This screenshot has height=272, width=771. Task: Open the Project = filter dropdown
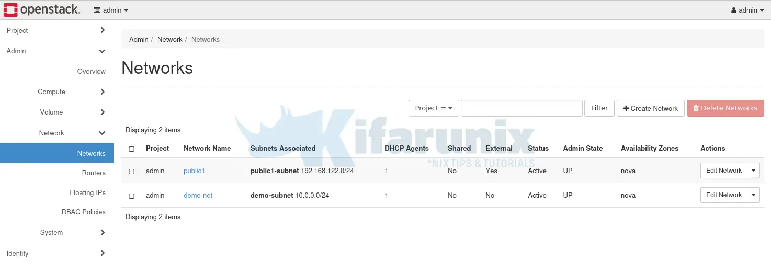(434, 108)
